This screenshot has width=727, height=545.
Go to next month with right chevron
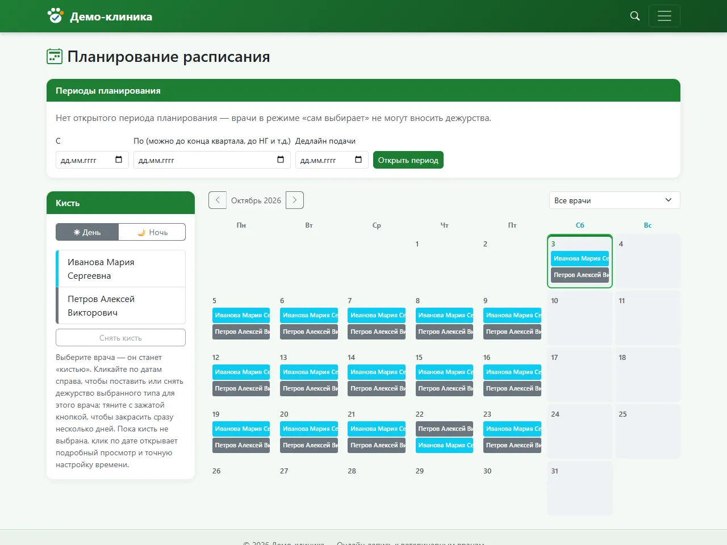coord(295,200)
